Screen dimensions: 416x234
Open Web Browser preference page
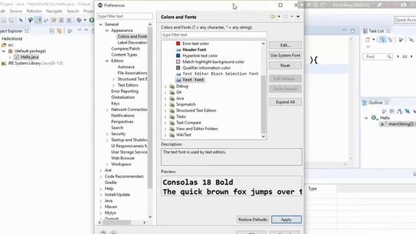tap(123, 158)
